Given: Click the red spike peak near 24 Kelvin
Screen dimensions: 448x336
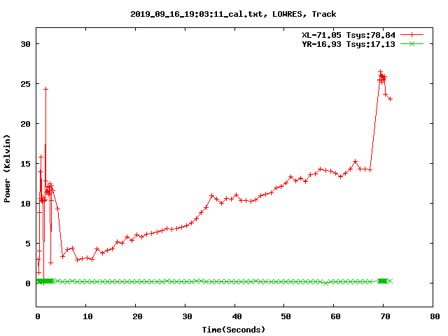Looking at the screenshot, I should coord(45,89).
